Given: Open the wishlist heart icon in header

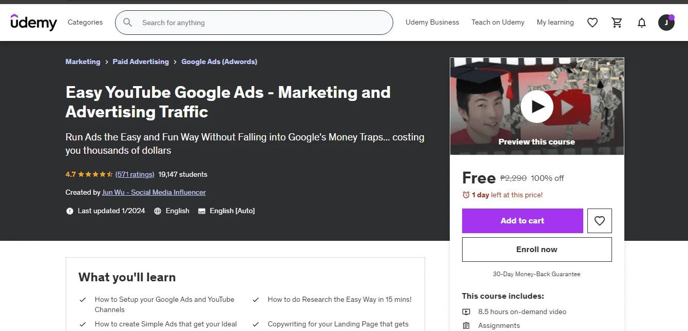Looking at the screenshot, I should pyautogui.click(x=593, y=23).
